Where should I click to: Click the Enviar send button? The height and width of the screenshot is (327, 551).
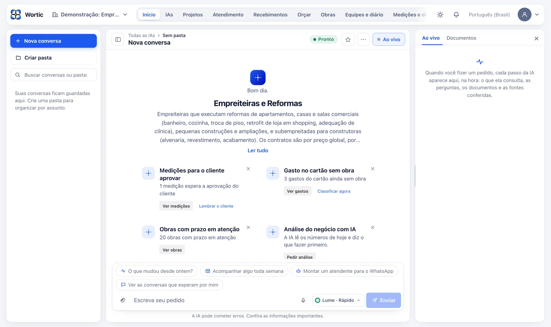point(383,300)
